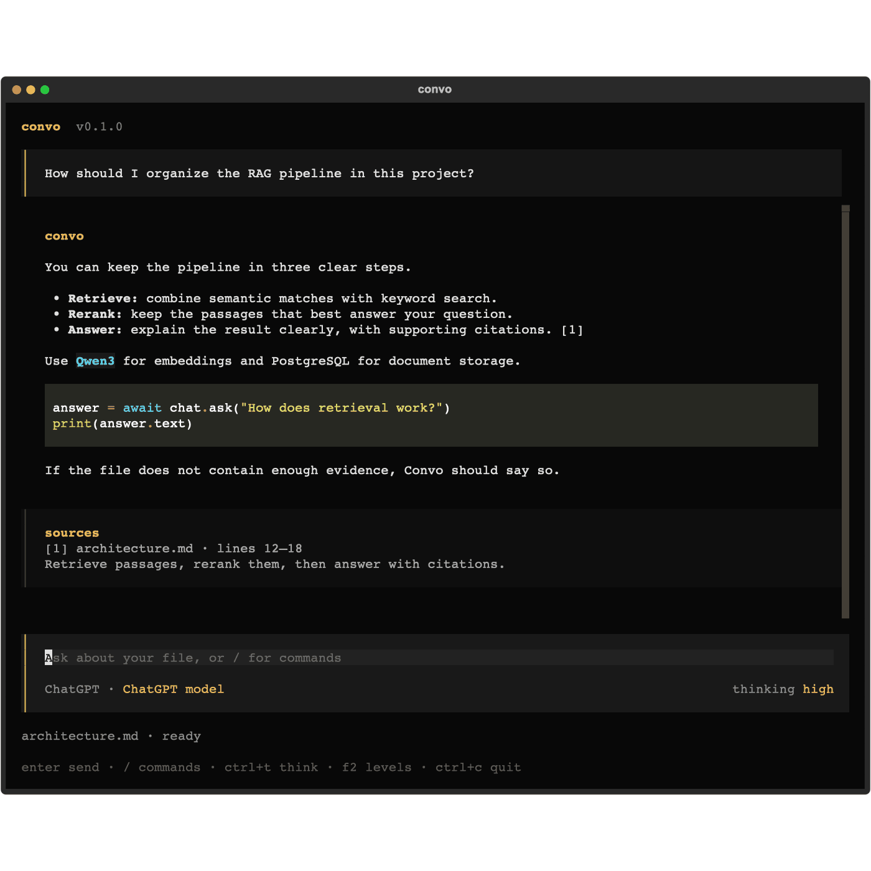Click the 'f2 levels' hint

pos(376,767)
